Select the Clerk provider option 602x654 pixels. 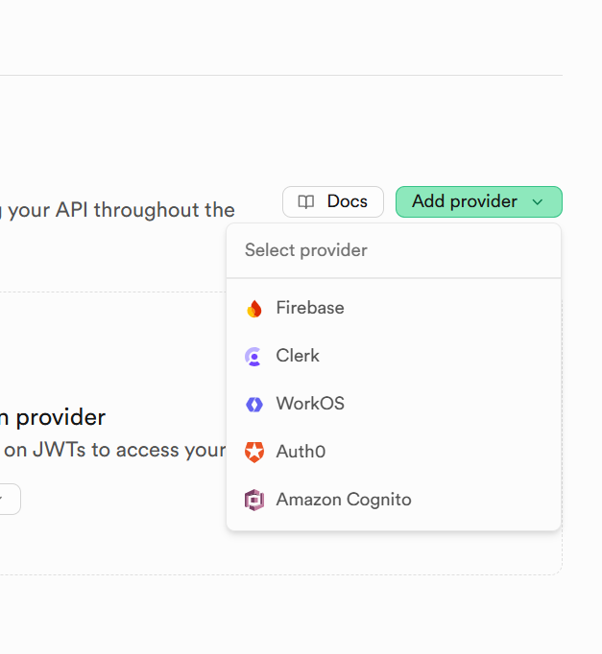point(298,356)
